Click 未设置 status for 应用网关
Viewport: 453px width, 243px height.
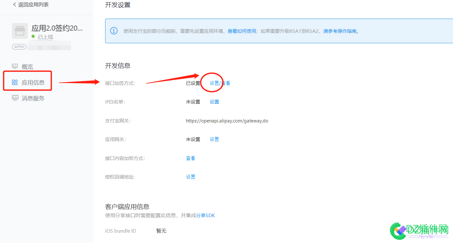coord(193,139)
